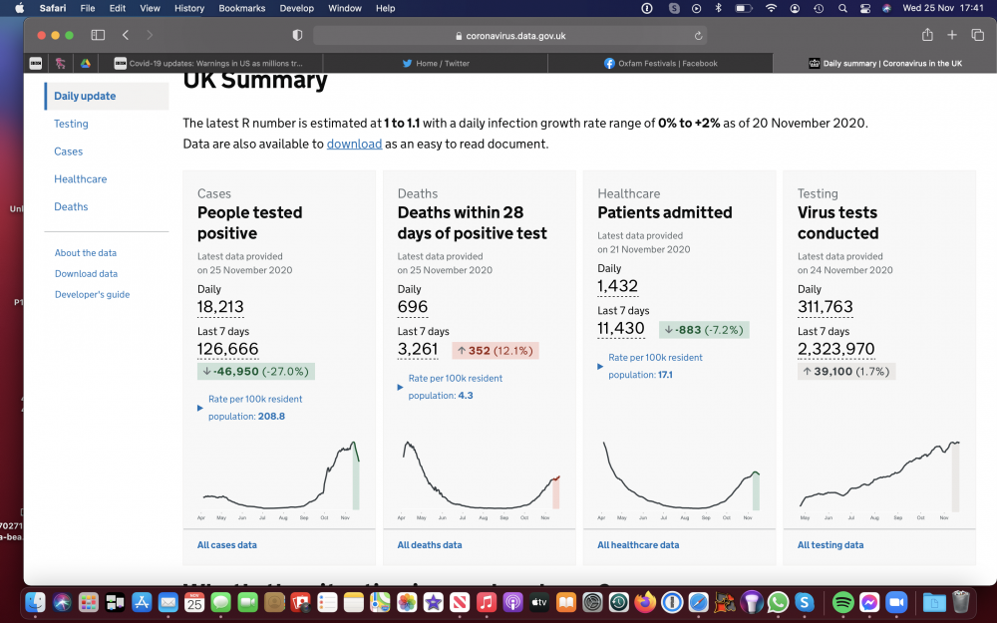Image resolution: width=997 pixels, height=623 pixels.
Task: Open the File menu
Action: click(88, 8)
